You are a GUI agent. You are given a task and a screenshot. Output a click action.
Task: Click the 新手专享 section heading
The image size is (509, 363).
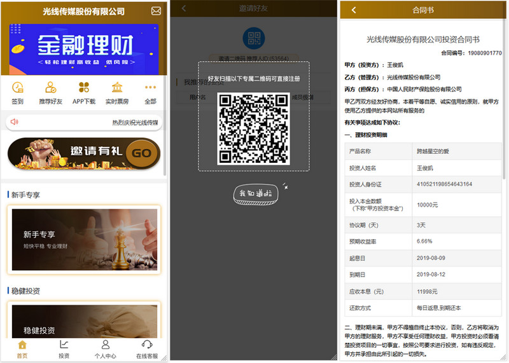point(25,195)
